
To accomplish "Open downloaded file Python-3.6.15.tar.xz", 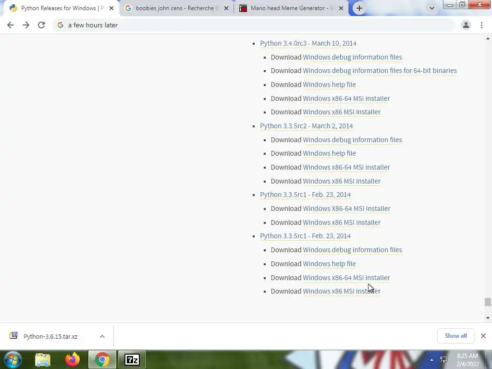I will pos(50,336).
